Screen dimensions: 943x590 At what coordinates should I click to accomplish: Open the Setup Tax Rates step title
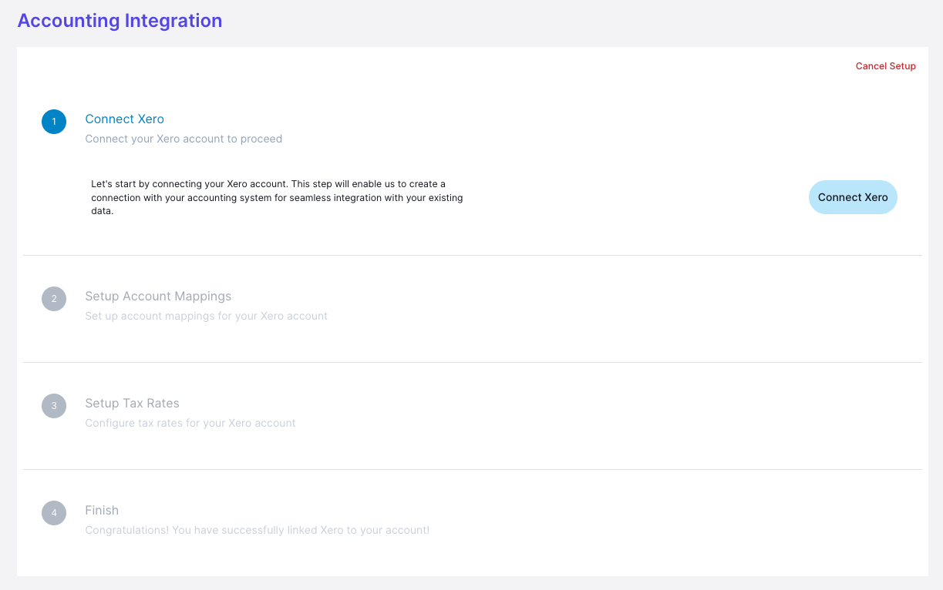132,403
